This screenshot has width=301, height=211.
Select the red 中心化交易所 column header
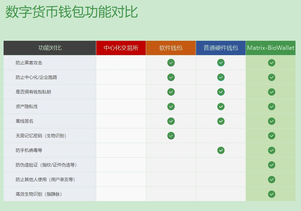(121, 48)
